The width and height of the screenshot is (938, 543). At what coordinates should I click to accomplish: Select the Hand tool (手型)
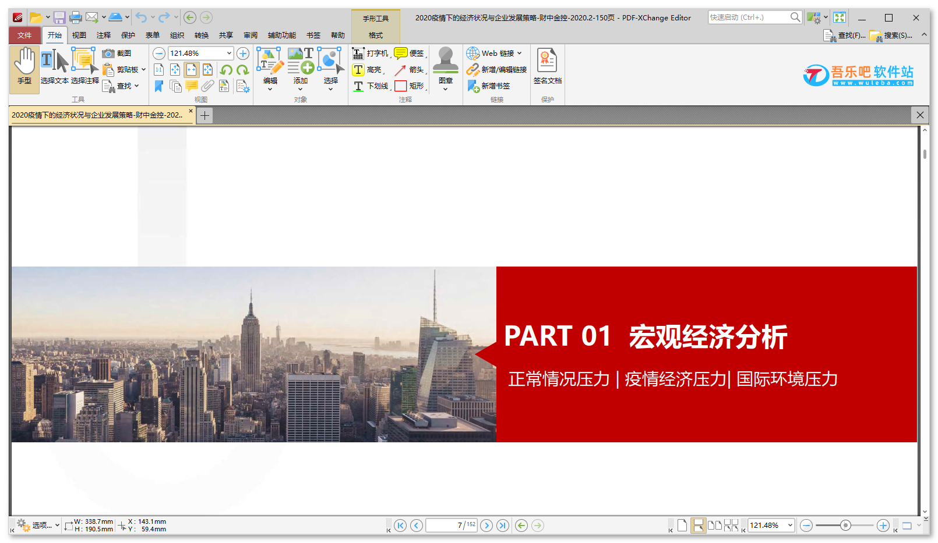(x=24, y=69)
